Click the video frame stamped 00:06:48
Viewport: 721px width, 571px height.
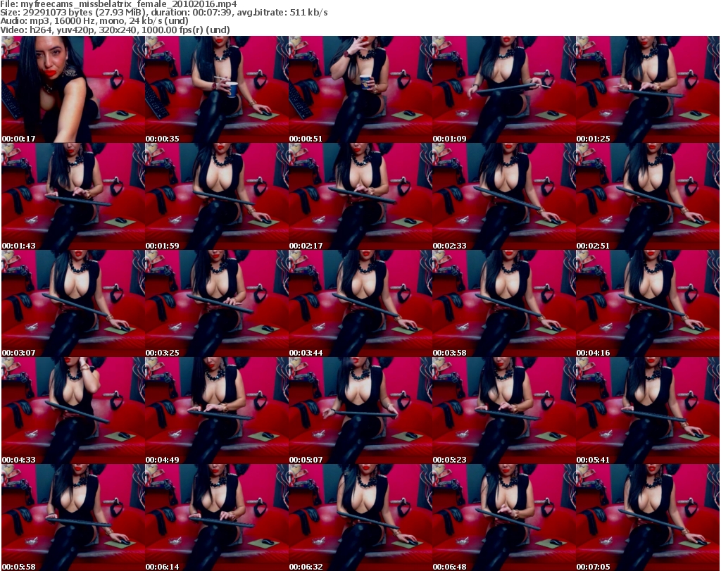[504, 517]
